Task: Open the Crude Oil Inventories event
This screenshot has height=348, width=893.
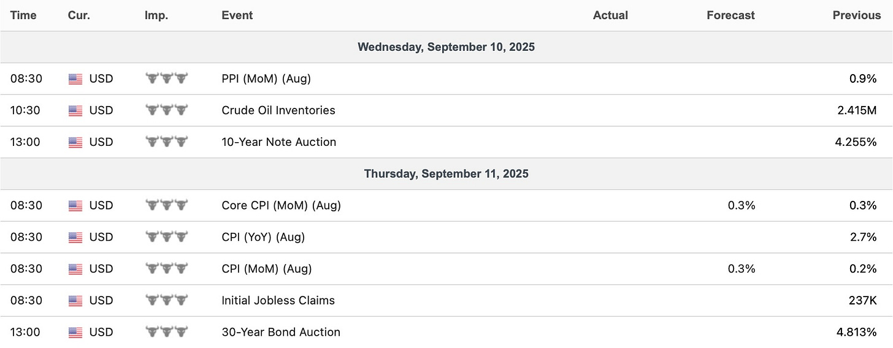Action: [x=278, y=110]
